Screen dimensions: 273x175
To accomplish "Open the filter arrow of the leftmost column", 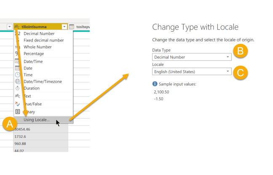I will click(10, 27).
